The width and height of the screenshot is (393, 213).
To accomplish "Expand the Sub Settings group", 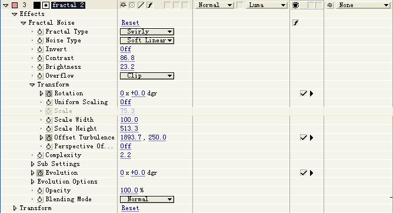I will 32,164.
